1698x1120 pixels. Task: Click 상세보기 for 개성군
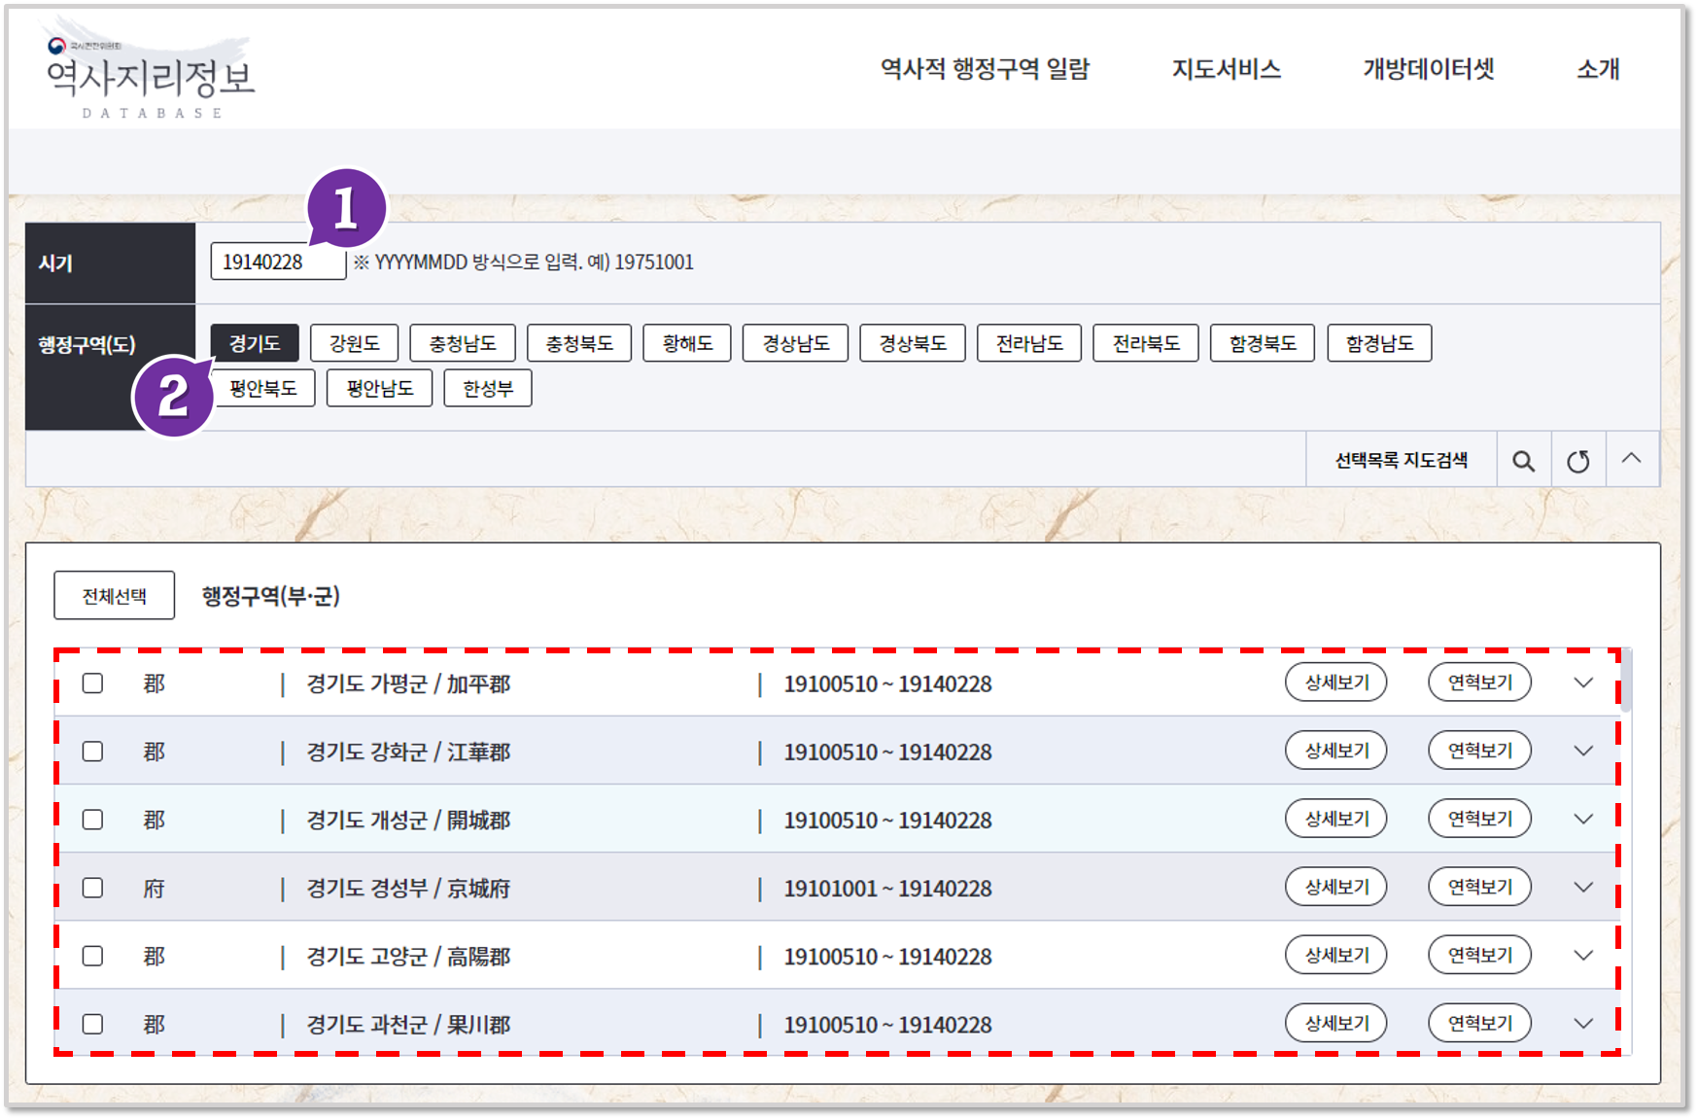click(x=1336, y=819)
